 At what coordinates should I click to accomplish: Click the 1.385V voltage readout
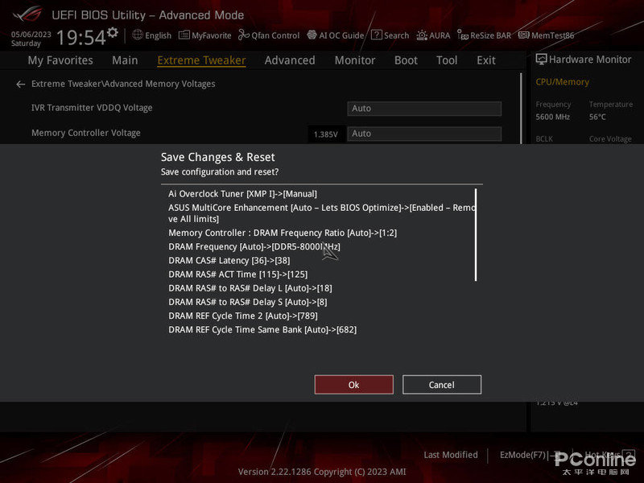pos(325,134)
